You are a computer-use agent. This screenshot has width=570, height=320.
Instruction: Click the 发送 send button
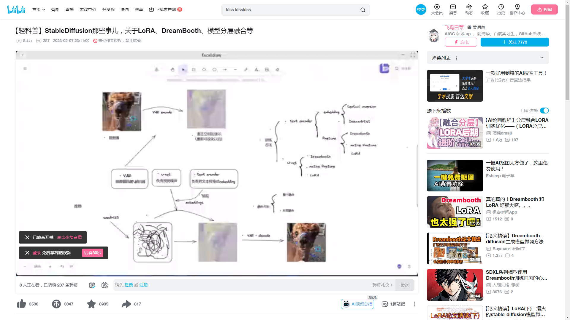point(405,285)
